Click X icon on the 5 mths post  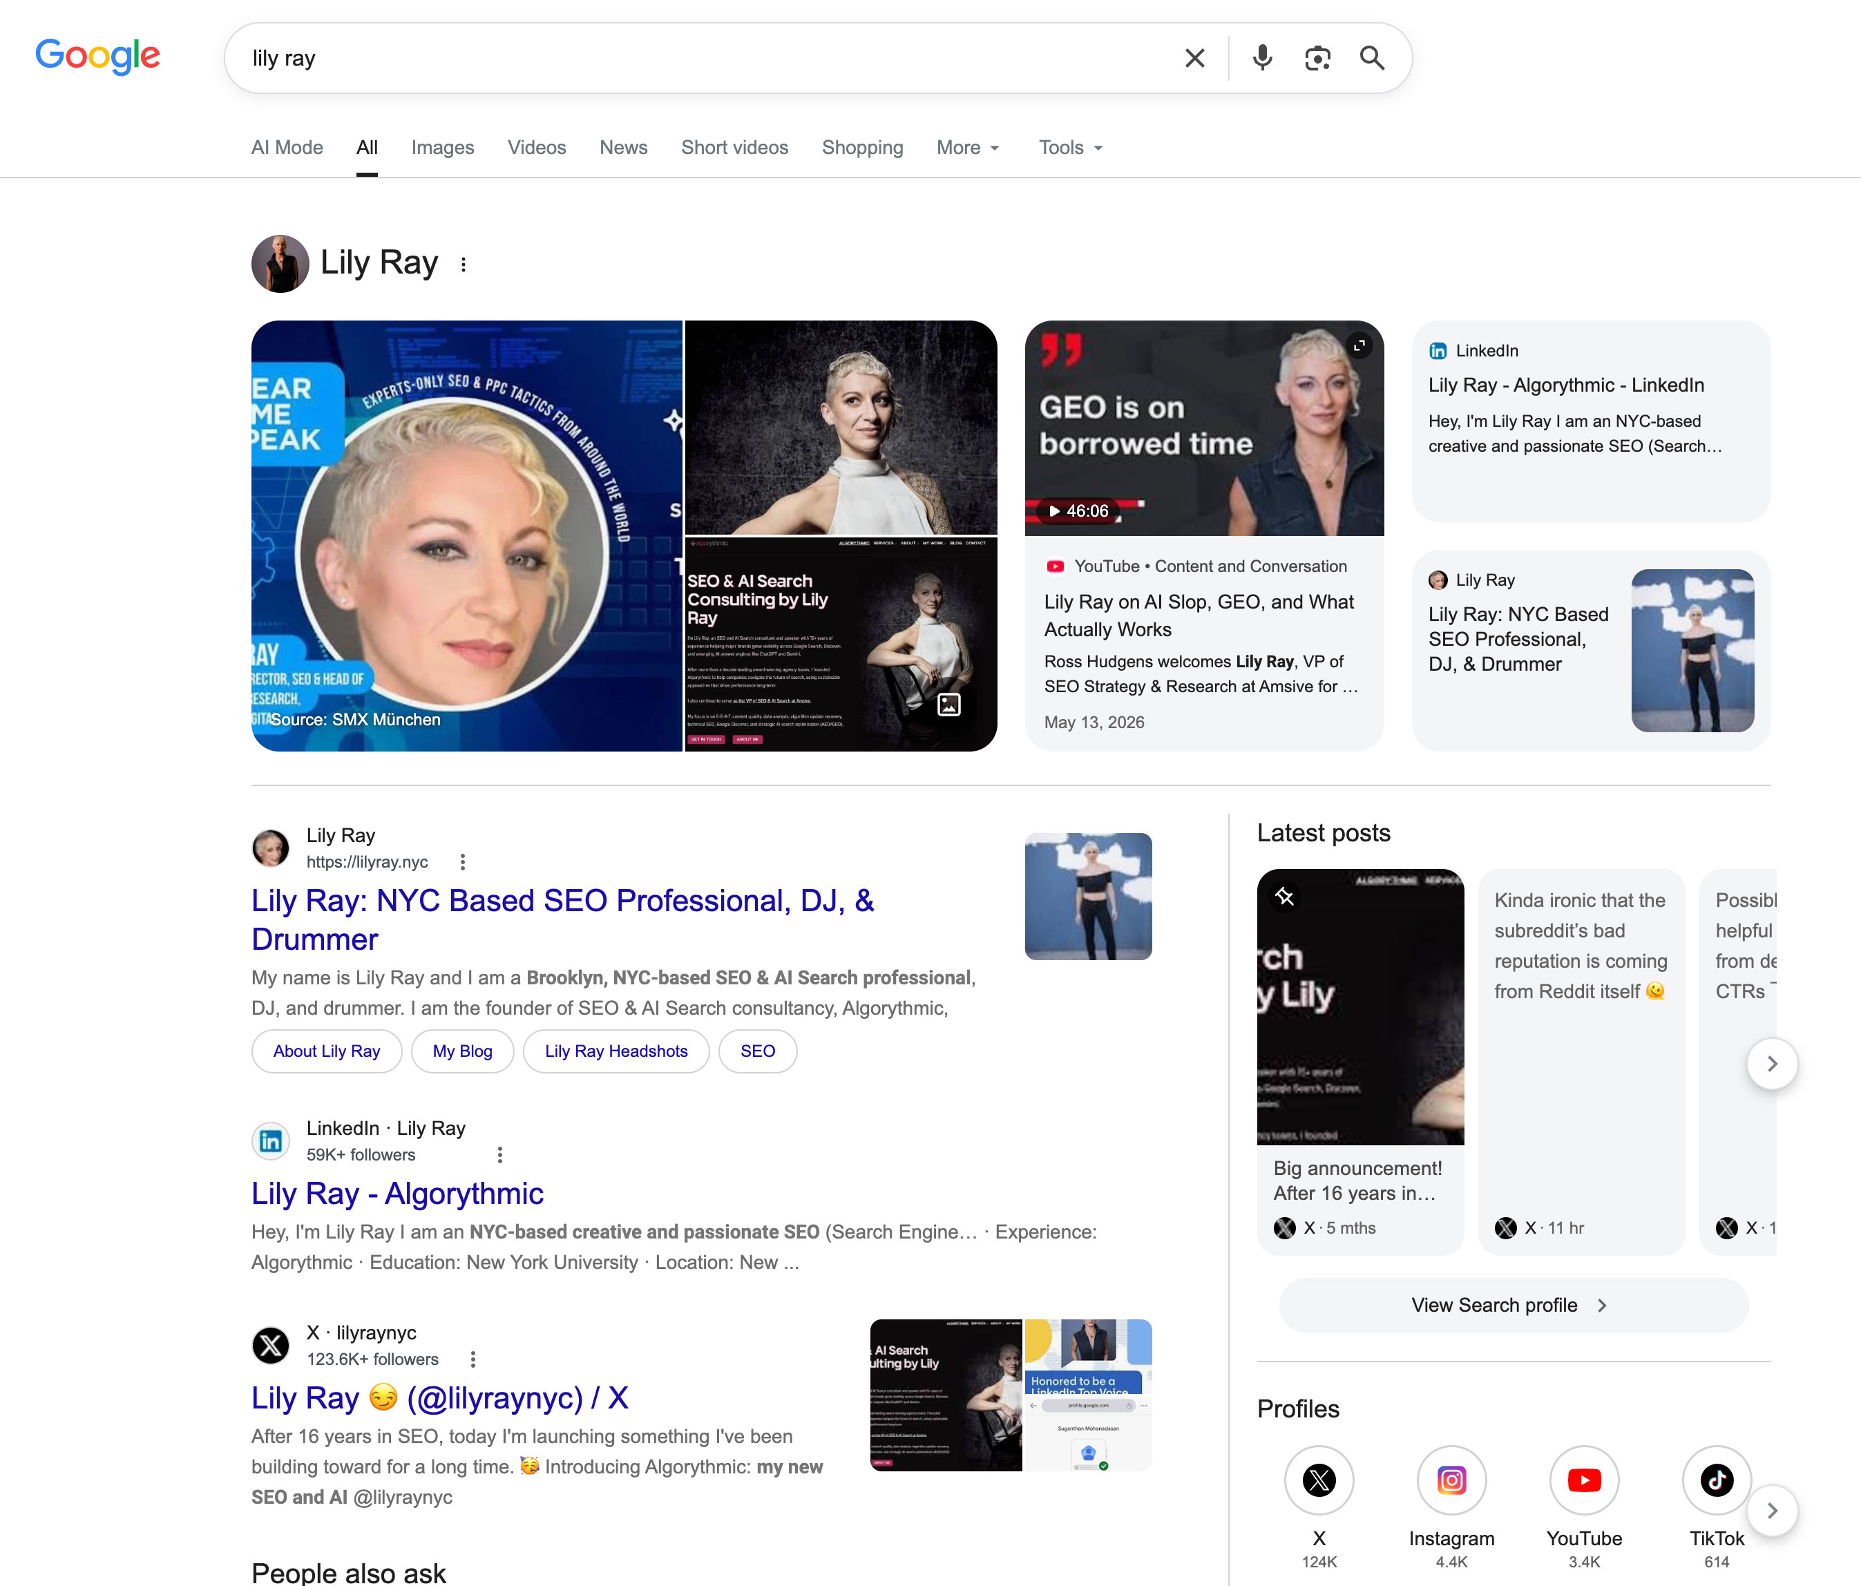1286,1227
